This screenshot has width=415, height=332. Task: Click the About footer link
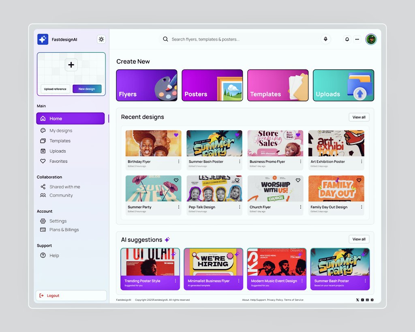coord(246,300)
